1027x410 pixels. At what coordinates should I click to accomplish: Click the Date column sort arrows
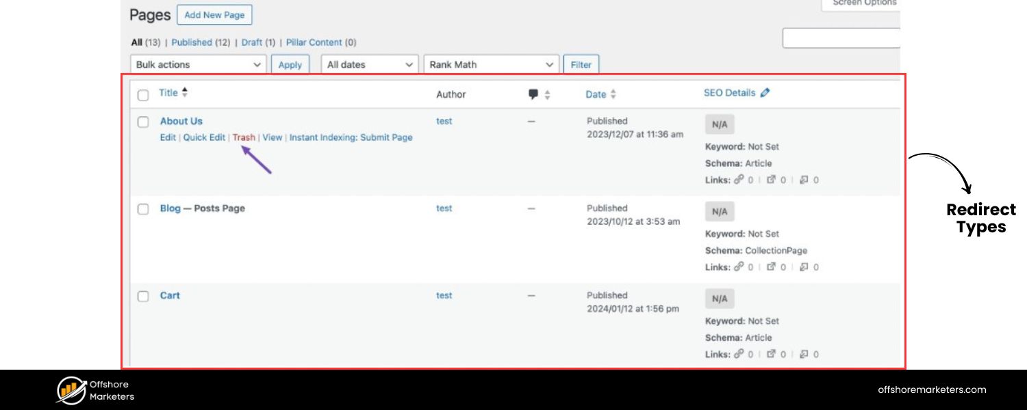click(613, 94)
